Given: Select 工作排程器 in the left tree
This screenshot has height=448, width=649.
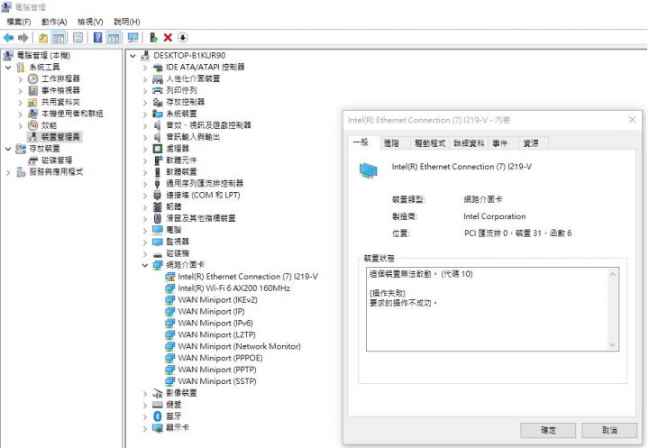Looking at the screenshot, I should (60, 78).
